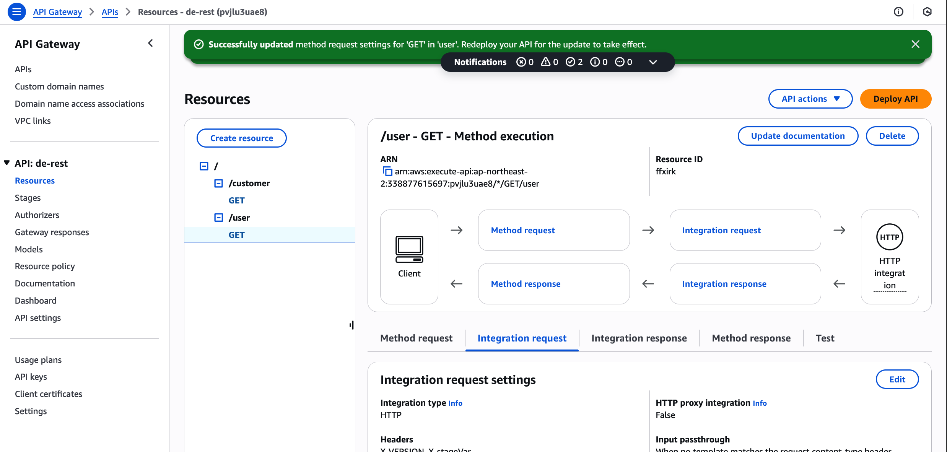Switch to the Integration response tab
The height and width of the screenshot is (452, 947).
[639, 338]
